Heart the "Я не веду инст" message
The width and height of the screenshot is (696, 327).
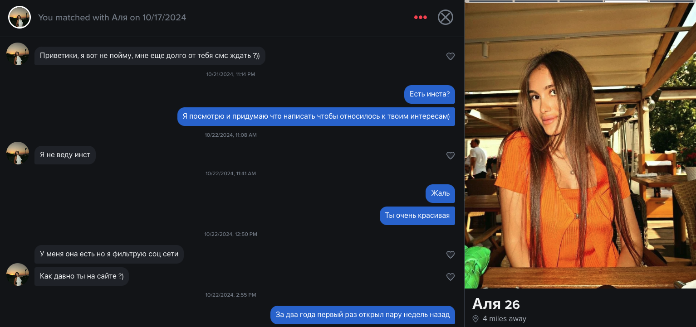click(450, 155)
